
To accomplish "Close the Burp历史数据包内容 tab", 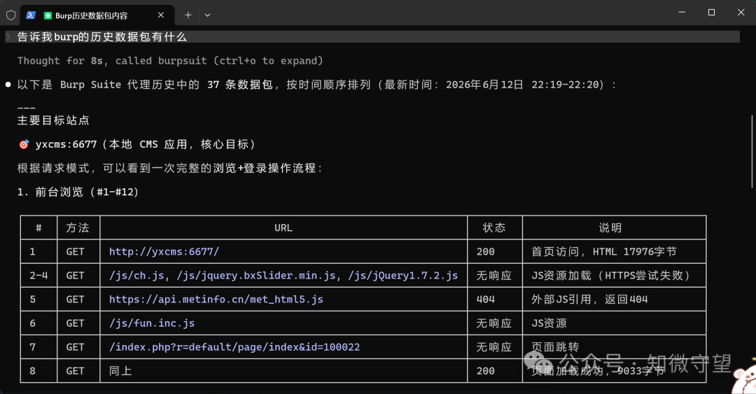I will 160,15.
